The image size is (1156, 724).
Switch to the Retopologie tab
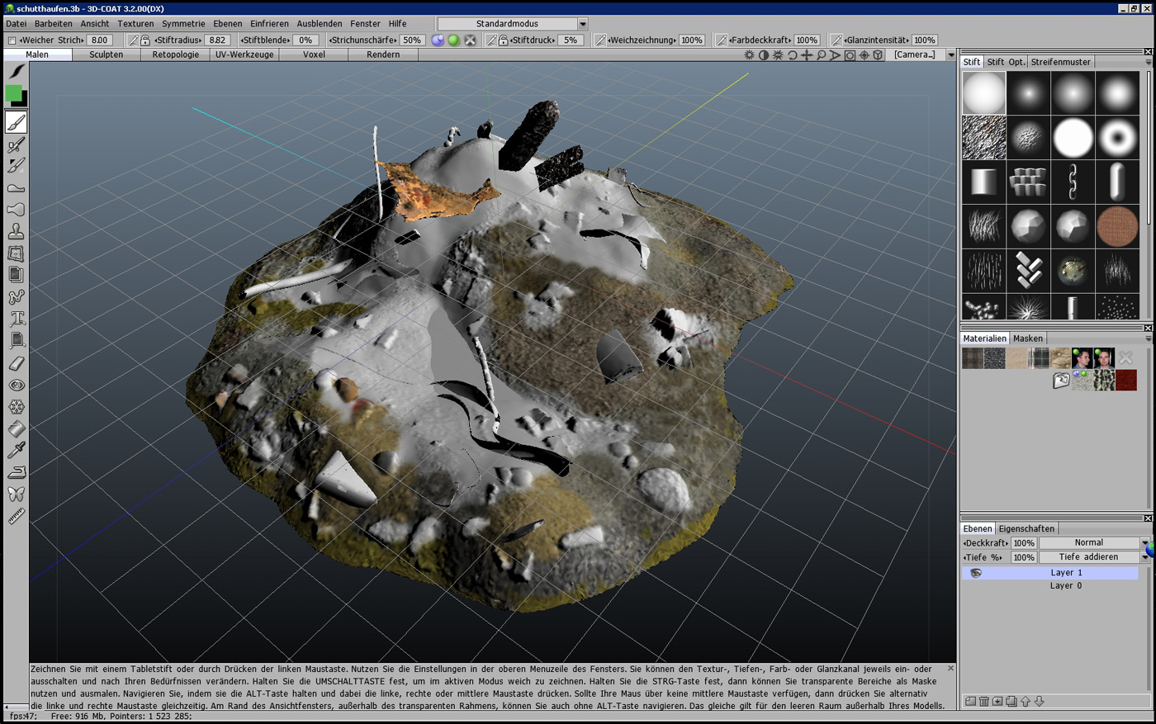point(175,54)
